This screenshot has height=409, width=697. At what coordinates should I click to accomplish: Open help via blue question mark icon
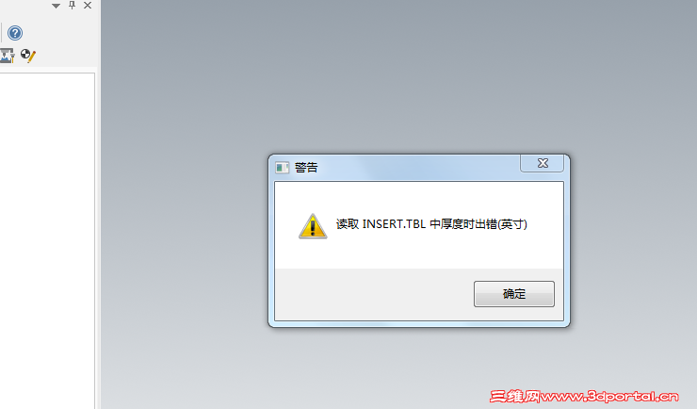15,33
